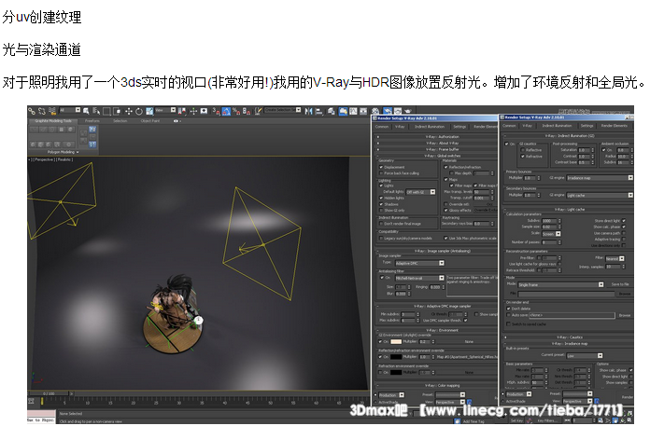Open the Schematic View icon
650x426 pixels.
(363, 111)
